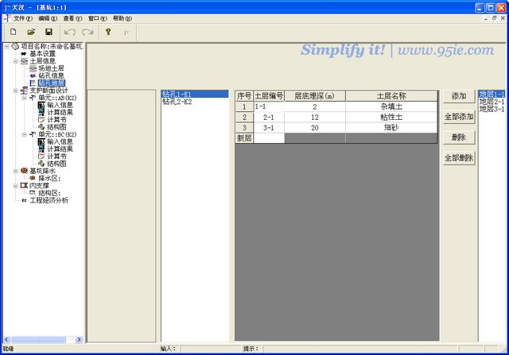Click the New file toolbar icon
This screenshot has width=509, height=355.
pyautogui.click(x=13, y=32)
